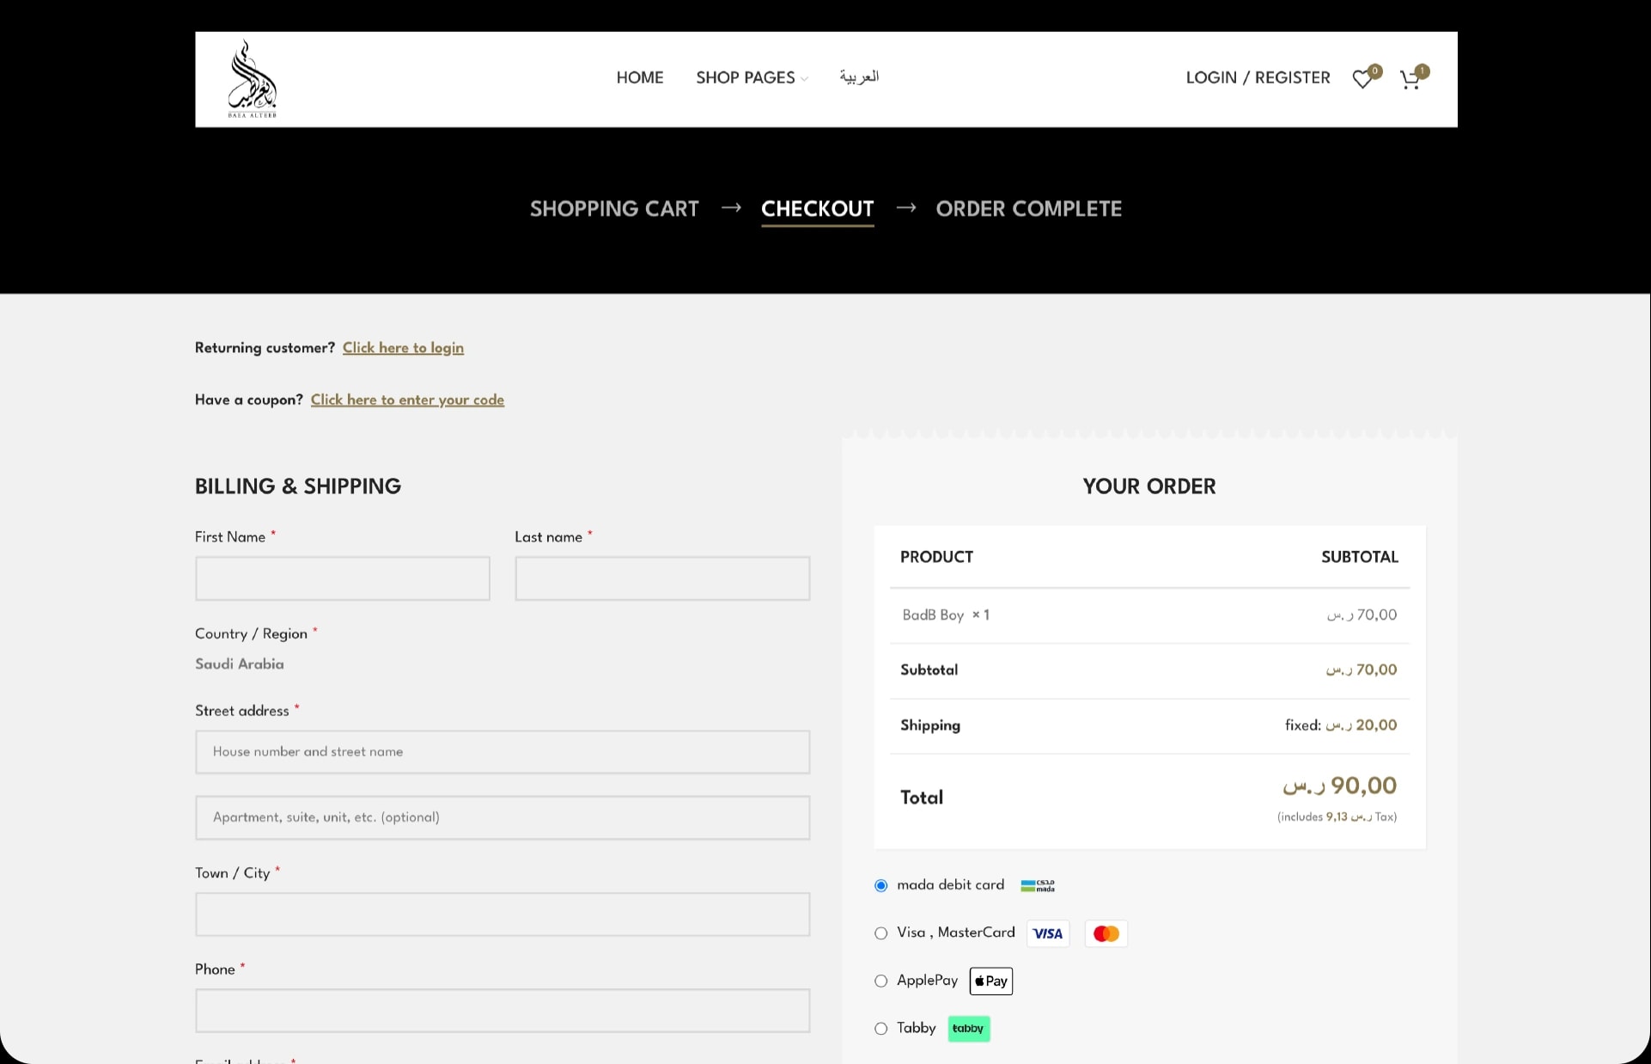Choose Tabby payment method

click(x=880, y=1029)
